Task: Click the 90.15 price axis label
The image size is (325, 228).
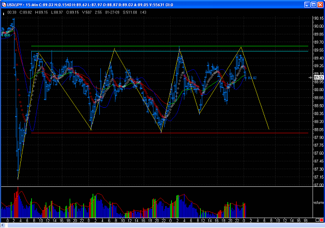Action: pyautogui.click(x=319, y=18)
